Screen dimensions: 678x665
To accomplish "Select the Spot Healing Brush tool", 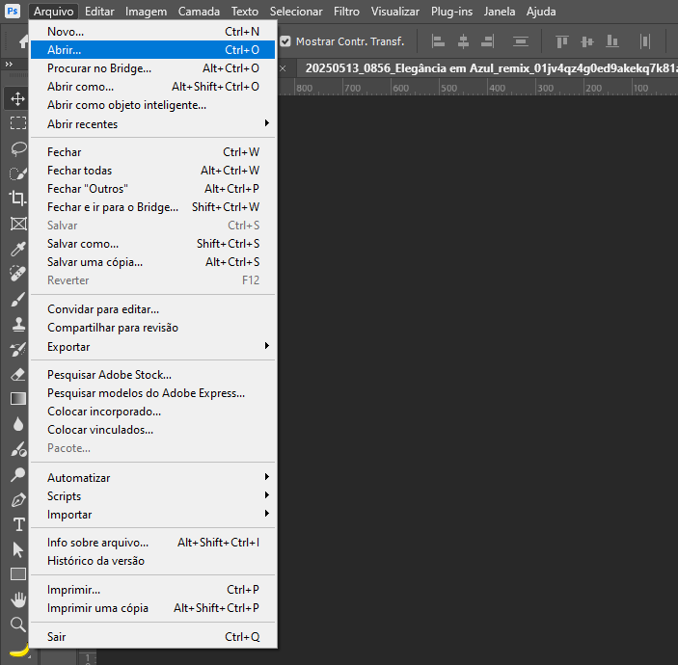I will tap(17, 274).
